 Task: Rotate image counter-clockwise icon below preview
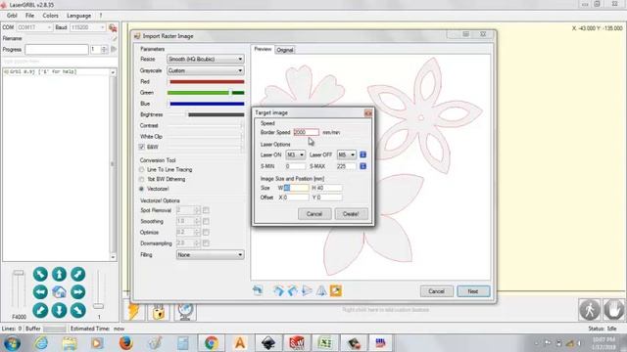click(x=292, y=290)
